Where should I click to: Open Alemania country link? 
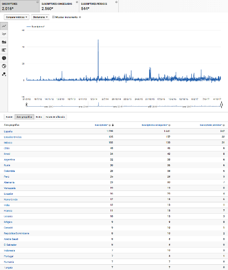[9, 182]
